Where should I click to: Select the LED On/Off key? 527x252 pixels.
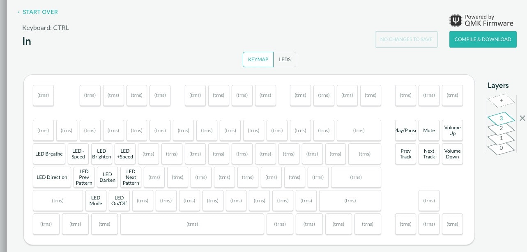coord(119,201)
